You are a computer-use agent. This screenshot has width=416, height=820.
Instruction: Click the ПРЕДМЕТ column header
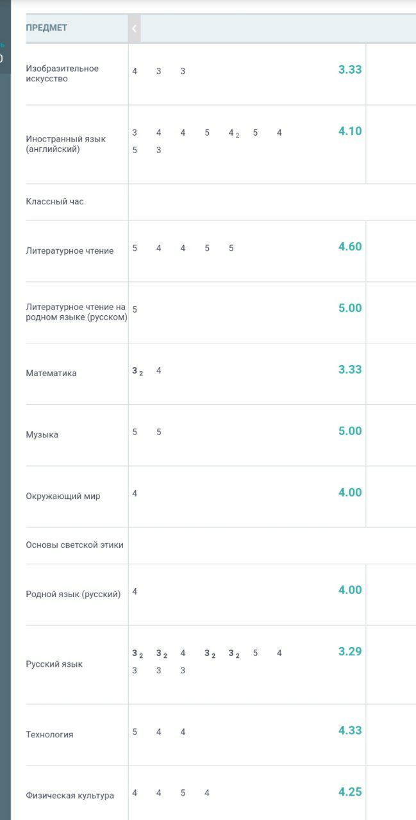pyautogui.click(x=46, y=28)
